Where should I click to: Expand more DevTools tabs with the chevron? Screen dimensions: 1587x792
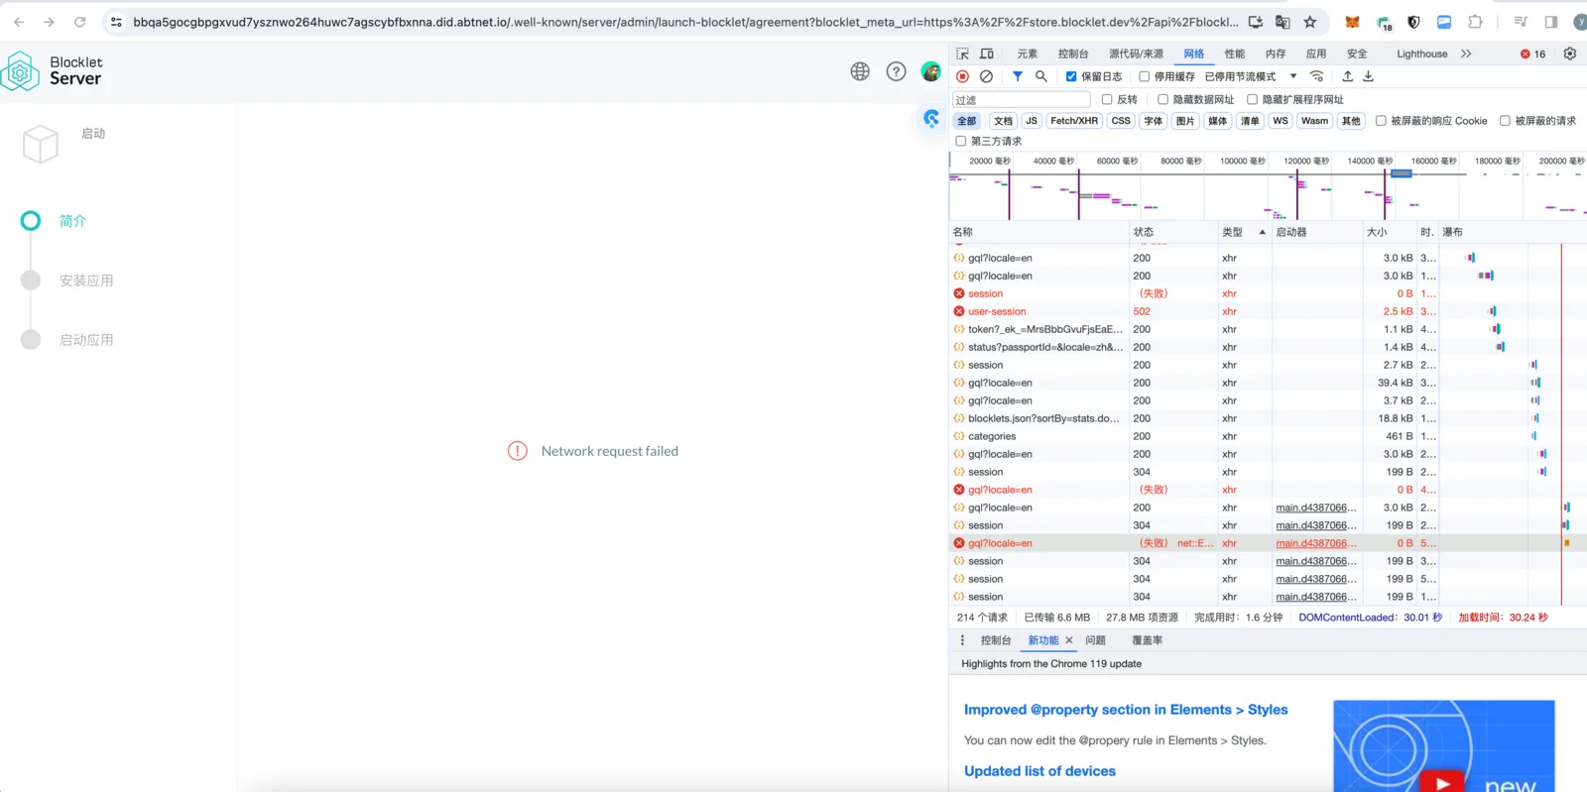pyautogui.click(x=1466, y=54)
